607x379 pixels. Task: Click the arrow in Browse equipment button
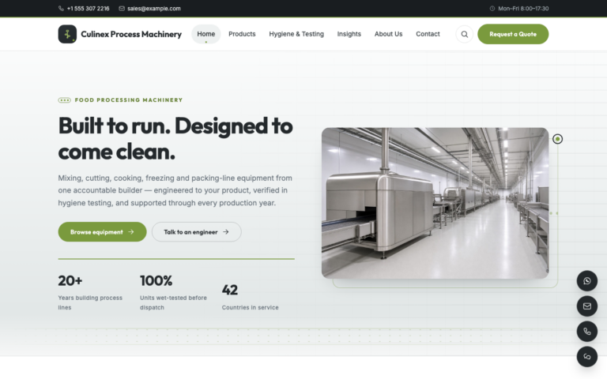coord(131,232)
